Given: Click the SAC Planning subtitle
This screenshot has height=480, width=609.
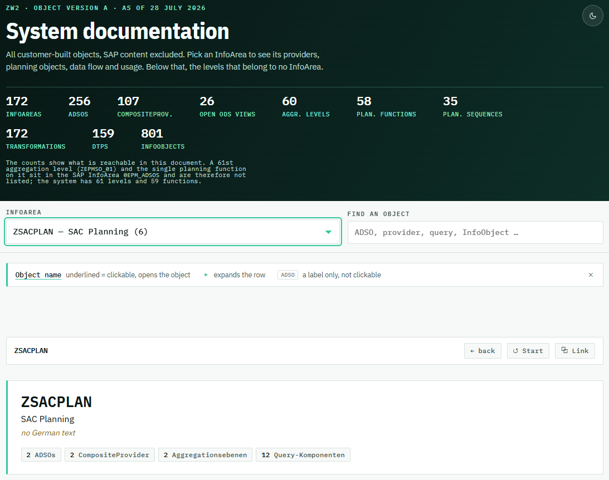Looking at the screenshot, I should [47, 419].
